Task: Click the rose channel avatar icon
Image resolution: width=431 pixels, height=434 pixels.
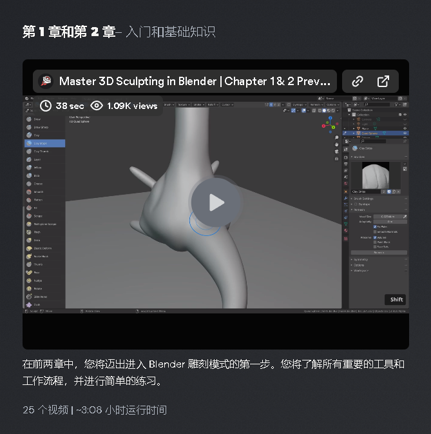Action: [x=46, y=81]
